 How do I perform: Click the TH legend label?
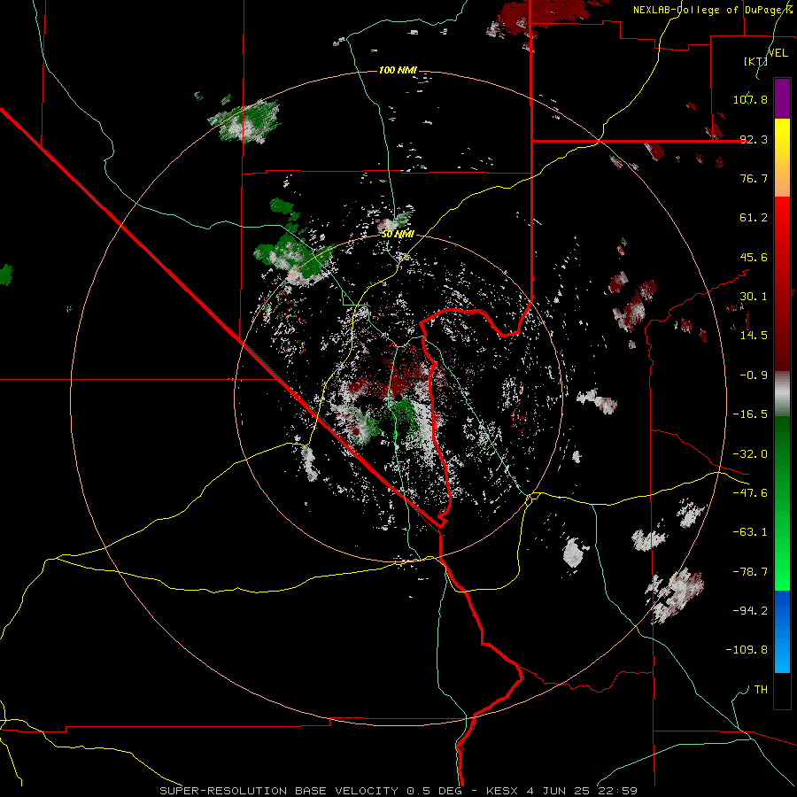761,690
